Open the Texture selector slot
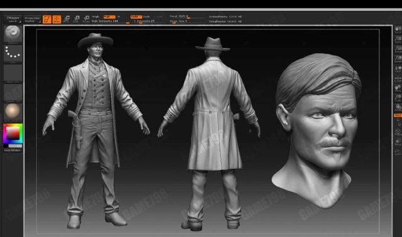This screenshot has width=402, height=237. [13, 92]
